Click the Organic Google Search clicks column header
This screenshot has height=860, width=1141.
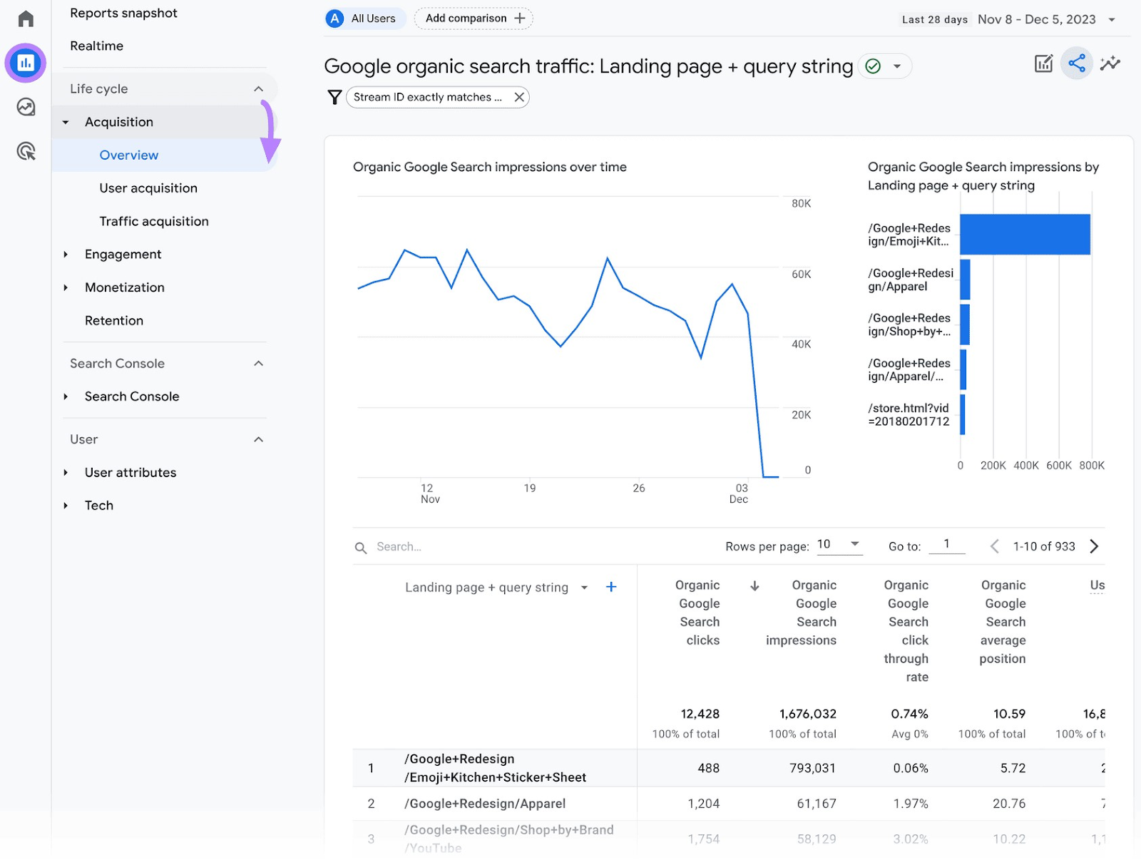tap(699, 613)
